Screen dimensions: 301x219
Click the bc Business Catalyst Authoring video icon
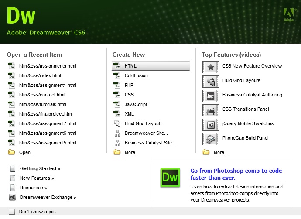coord(211,96)
